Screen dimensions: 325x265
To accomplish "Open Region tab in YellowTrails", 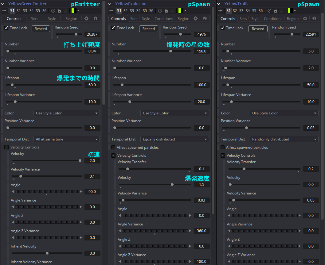I will [x=292, y=19].
